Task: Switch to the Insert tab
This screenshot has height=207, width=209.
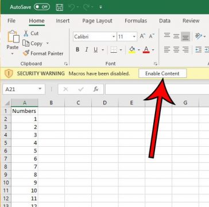Action: (x=63, y=21)
